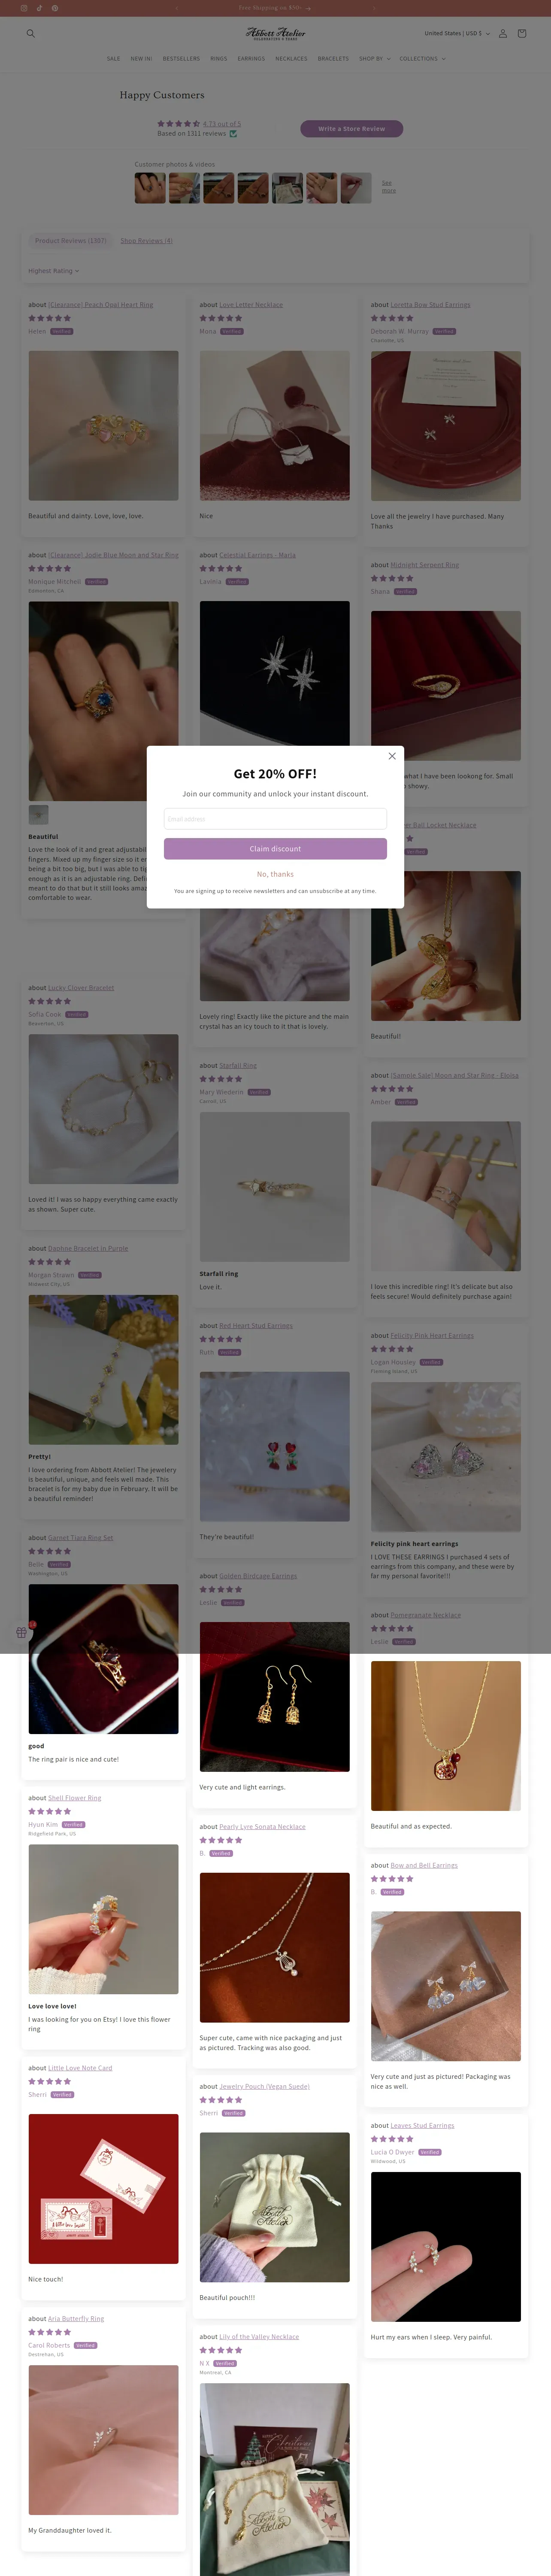This screenshot has height=2576, width=551.
Task: Open the shopping cart icon
Action: coord(521,33)
